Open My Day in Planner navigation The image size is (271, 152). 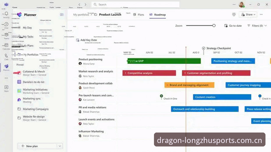pos(27,28)
